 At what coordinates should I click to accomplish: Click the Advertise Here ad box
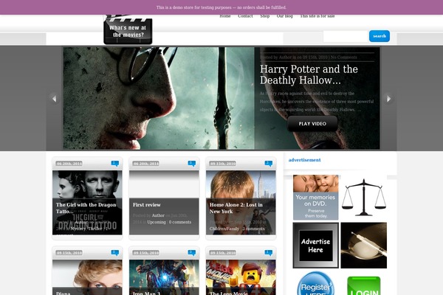(315, 246)
